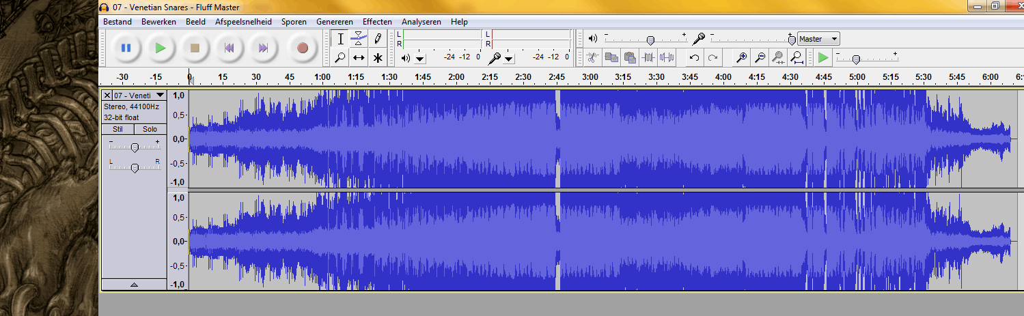Skip to start of the track
The width and height of the screenshot is (1024, 316).
pyautogui.click(x=229, y=48)
